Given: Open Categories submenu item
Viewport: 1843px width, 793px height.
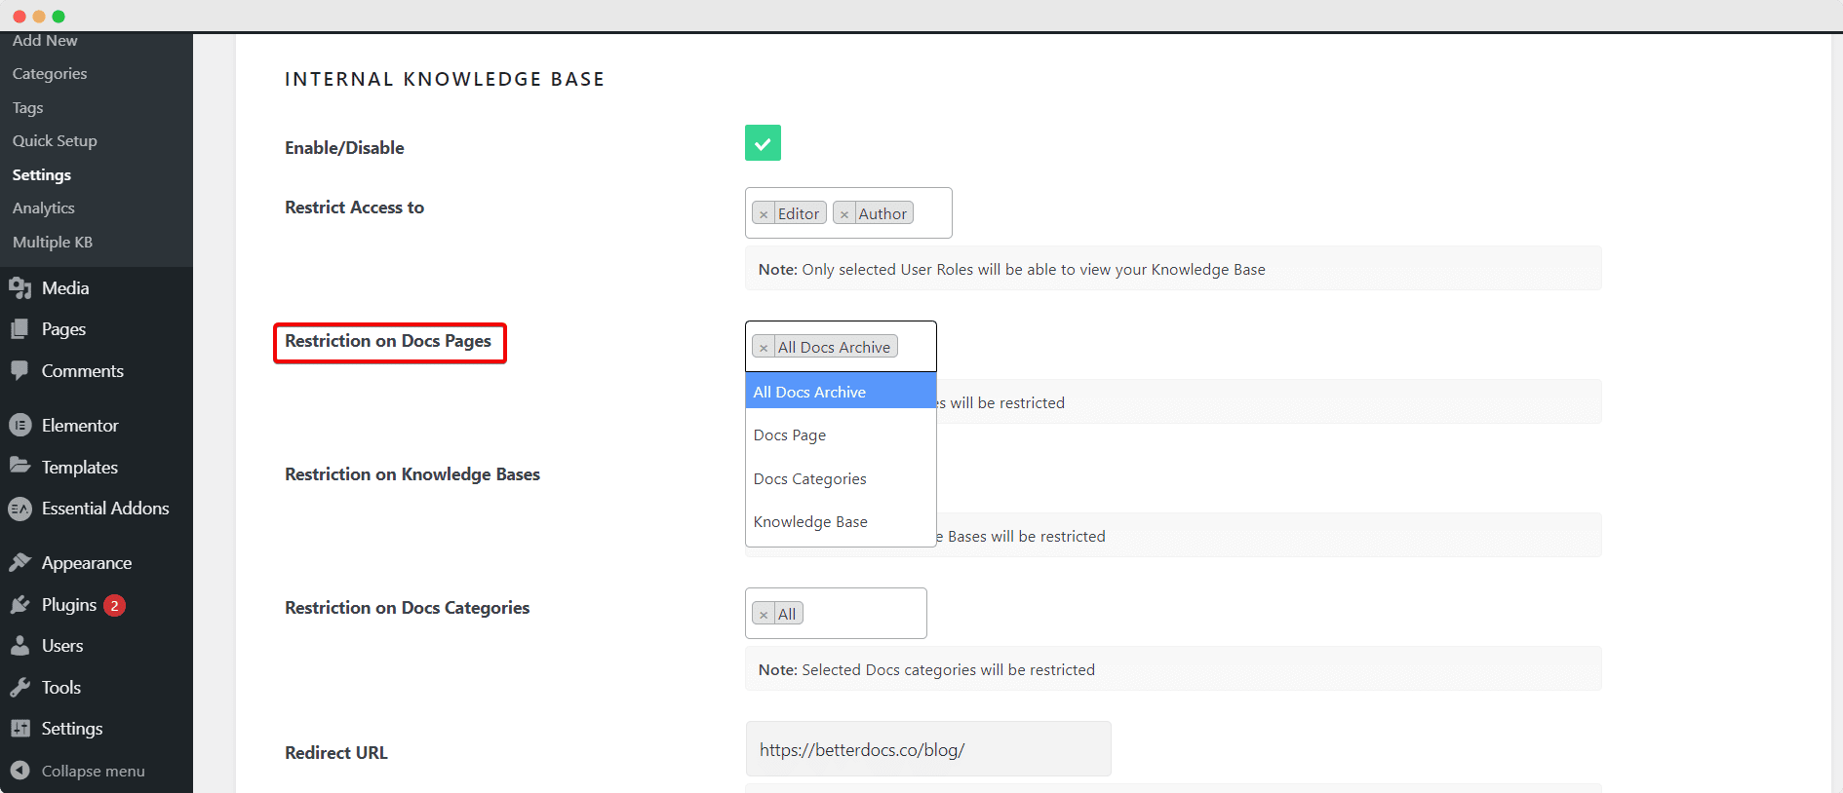Looking at the screenshot, I should (x=50, y=74).
